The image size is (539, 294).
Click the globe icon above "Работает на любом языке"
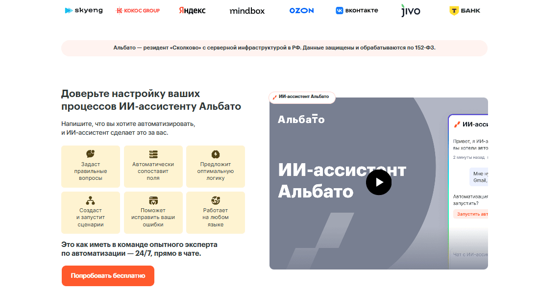coord(216,200)
